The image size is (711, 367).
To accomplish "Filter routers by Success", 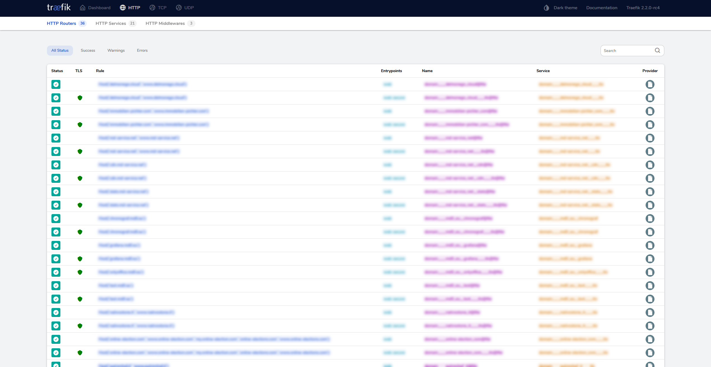I will (x=88, y=50).
